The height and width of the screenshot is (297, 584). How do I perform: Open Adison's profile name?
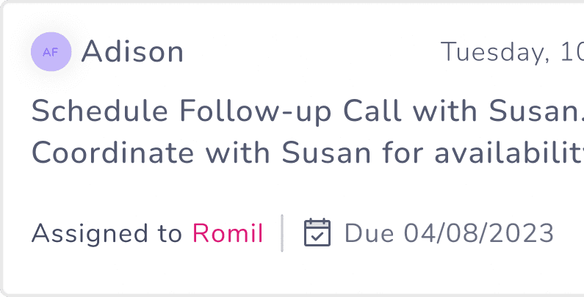click(x=132, y=51)
